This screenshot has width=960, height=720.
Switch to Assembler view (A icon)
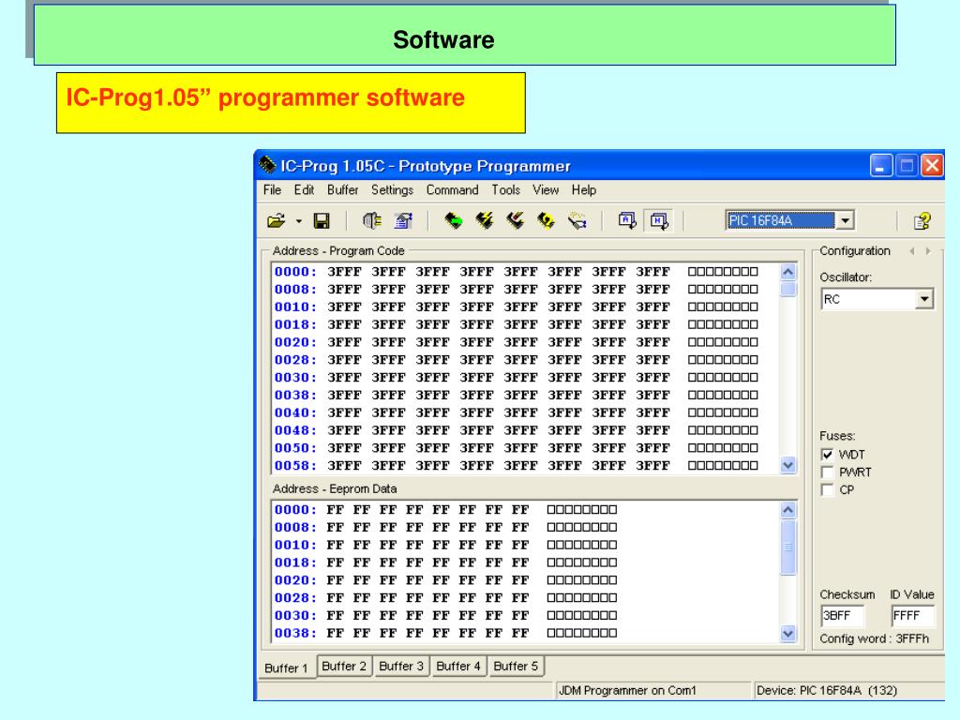tap(627, 220)
